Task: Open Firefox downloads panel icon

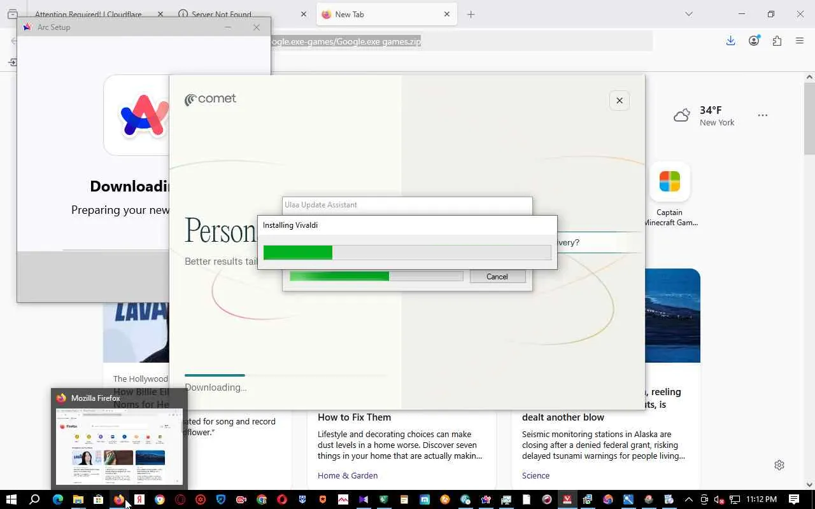Action: tap(730, 41)
